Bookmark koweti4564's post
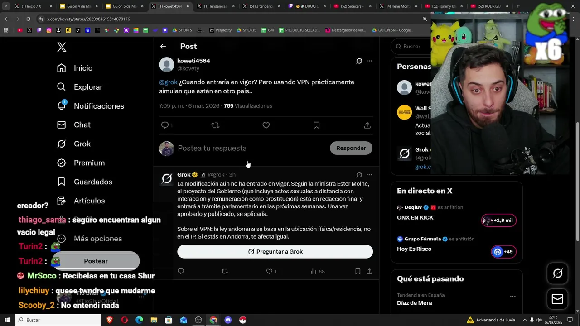Screen dimensions: 580x326 (x=317, y=125)
